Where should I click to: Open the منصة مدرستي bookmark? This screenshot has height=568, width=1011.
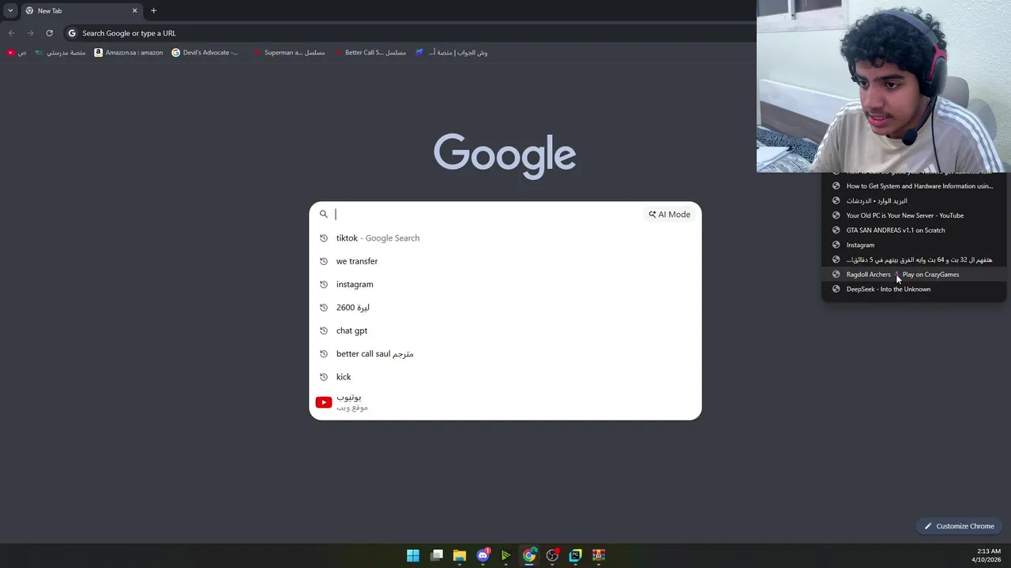point(60,53)
